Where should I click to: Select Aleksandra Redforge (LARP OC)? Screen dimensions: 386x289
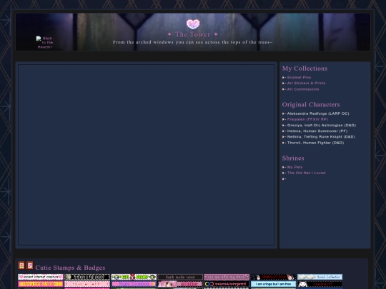pos(318,113)
